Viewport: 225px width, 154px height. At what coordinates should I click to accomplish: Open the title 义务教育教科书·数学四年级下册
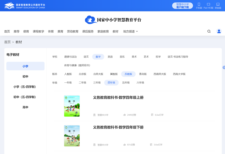(x=118, y=127)
